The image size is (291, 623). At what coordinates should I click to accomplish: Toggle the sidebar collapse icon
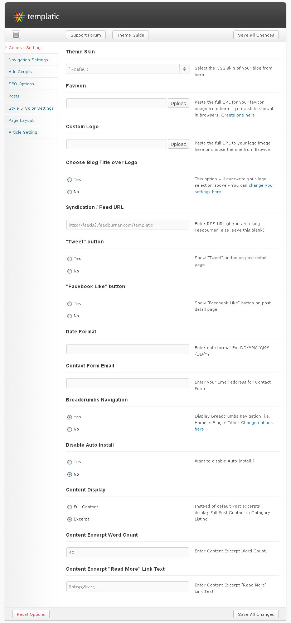(x=16, y=35)
